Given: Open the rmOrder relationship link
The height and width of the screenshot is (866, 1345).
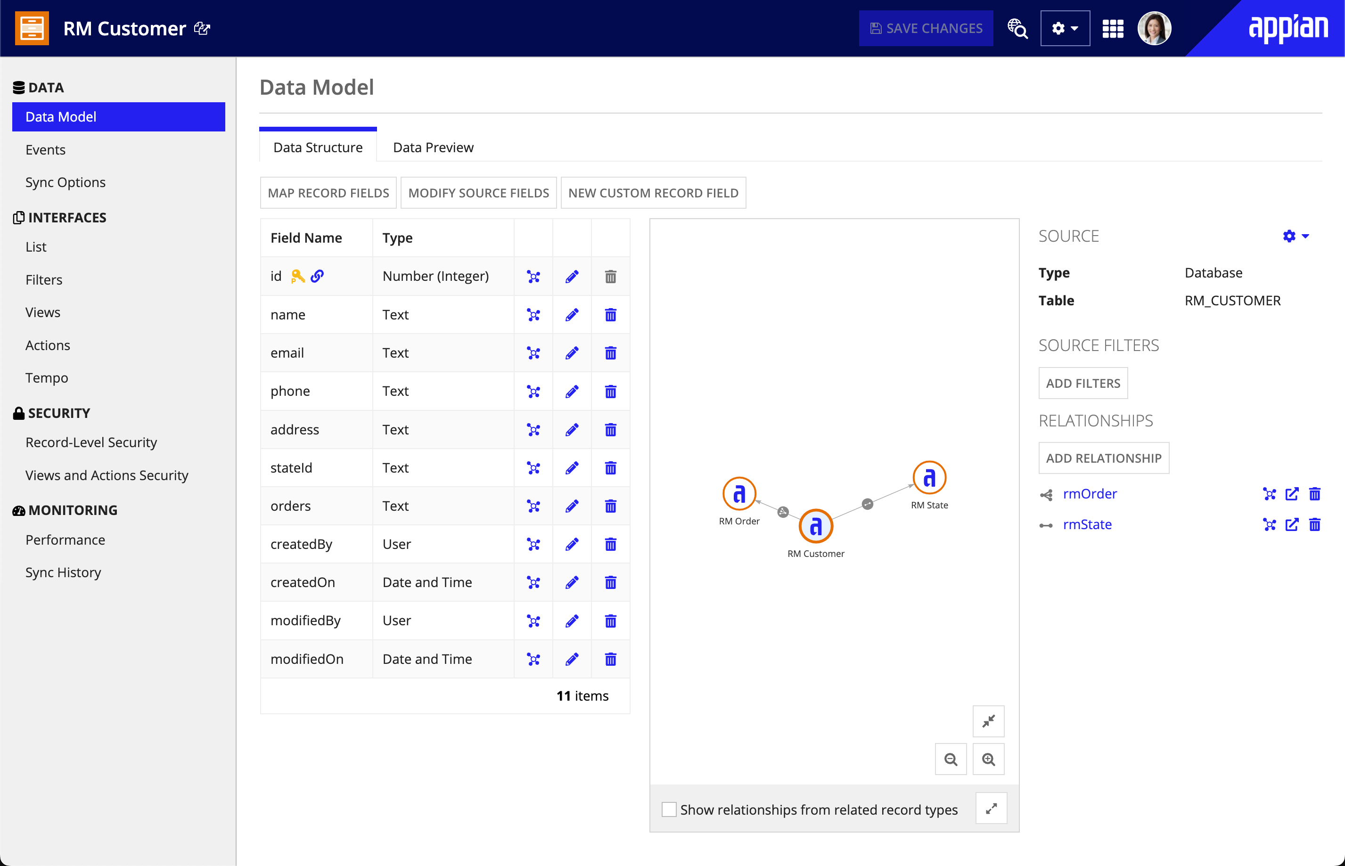Looking at the screenshot, I should (x=1090, y=494).
